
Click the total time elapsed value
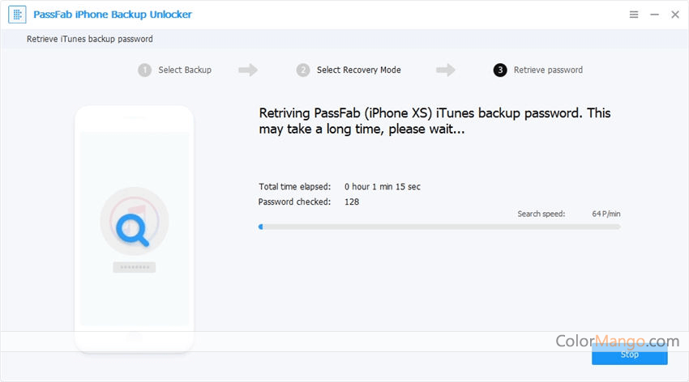tap(382, 187)
